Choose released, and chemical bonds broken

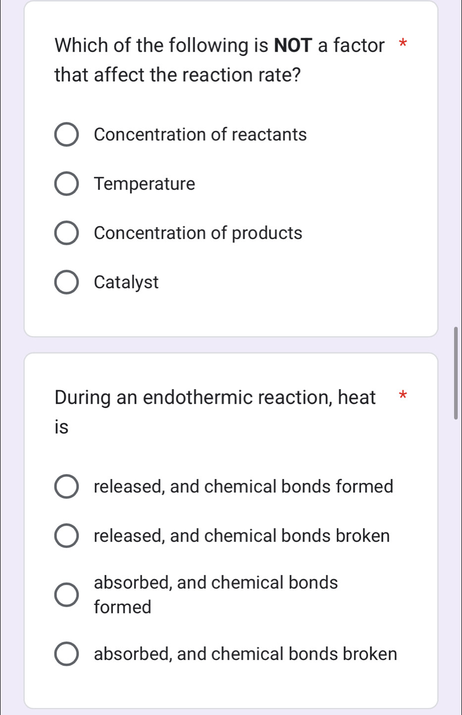coord(66,536)
